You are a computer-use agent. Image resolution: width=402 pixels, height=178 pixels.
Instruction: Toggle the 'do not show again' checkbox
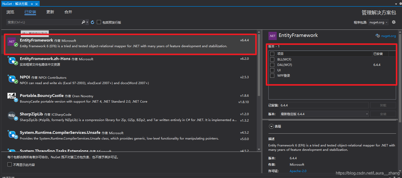pyautogui.click(x=10, y=164)
